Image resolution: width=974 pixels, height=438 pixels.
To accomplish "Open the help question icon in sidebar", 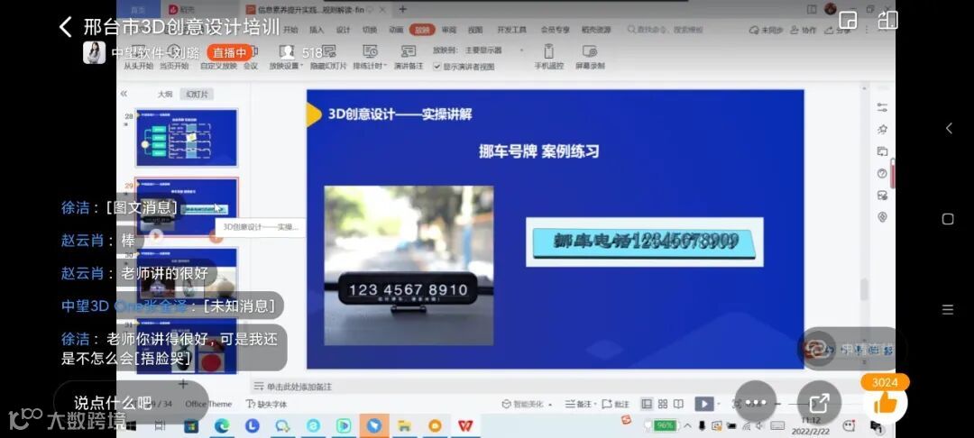I will pyautogui.click(x=882, y=174).
